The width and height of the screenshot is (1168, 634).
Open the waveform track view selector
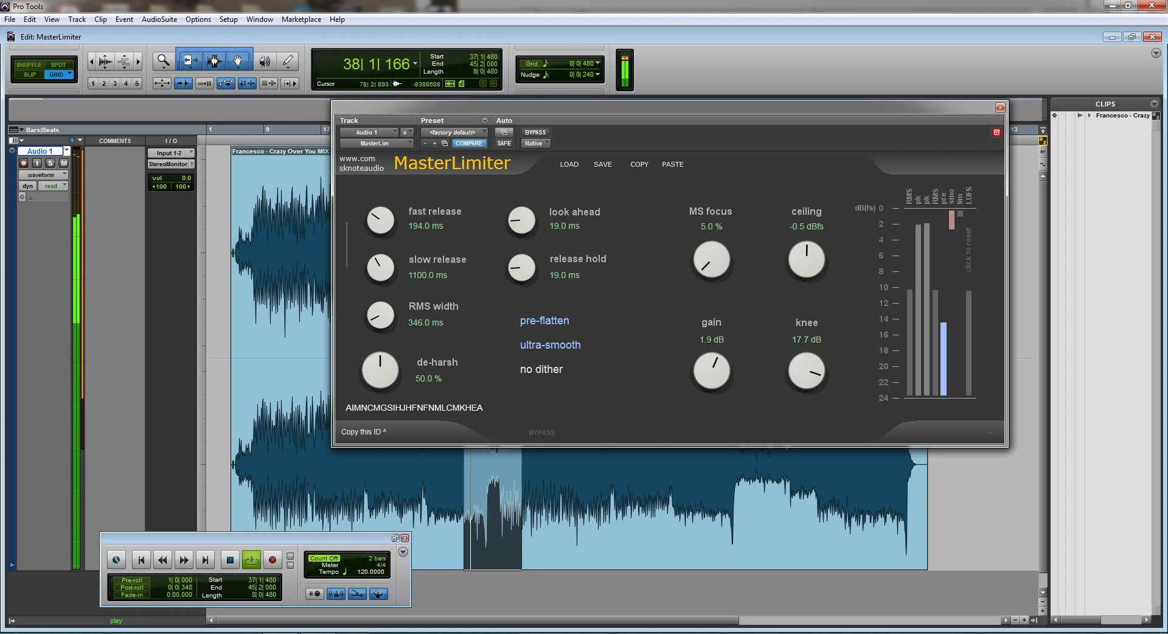pyautogui.click(x=43, y=175)
